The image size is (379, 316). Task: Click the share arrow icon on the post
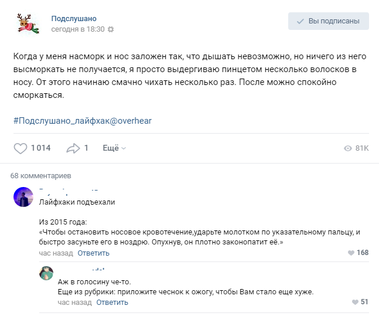(73, 148)
